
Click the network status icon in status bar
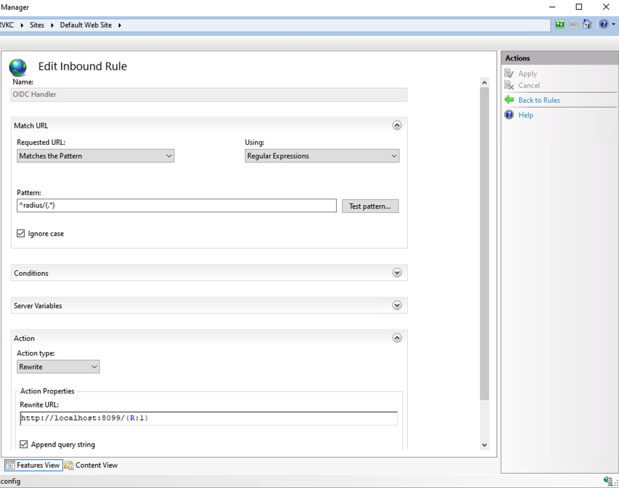coord(608,480)
